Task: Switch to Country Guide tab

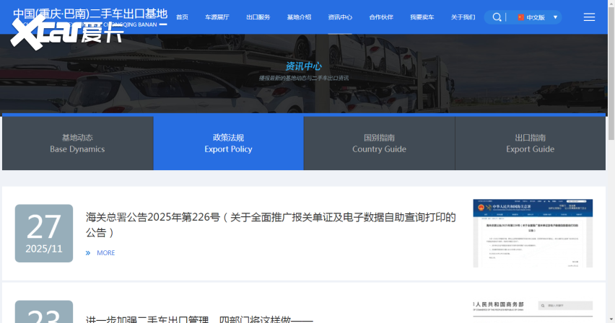Action: pos(379,143)
